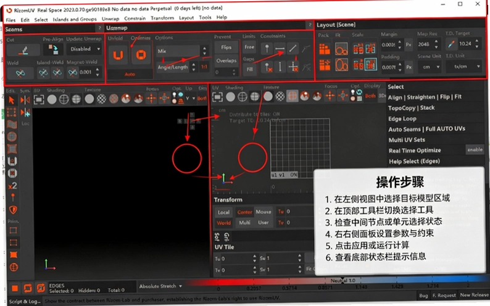Click the globe primitive icon in left toolbar
The height and width of the screenshot is (306, 490).
tap(14, 267)
